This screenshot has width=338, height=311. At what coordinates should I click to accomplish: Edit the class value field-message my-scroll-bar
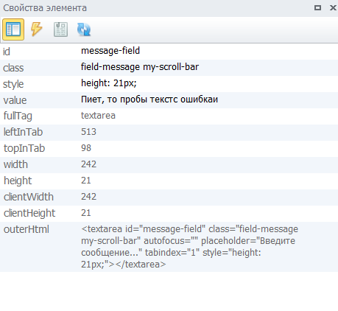[140, 67]
